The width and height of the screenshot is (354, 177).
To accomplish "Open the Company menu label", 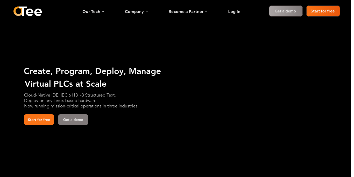I will click(134, 11).
